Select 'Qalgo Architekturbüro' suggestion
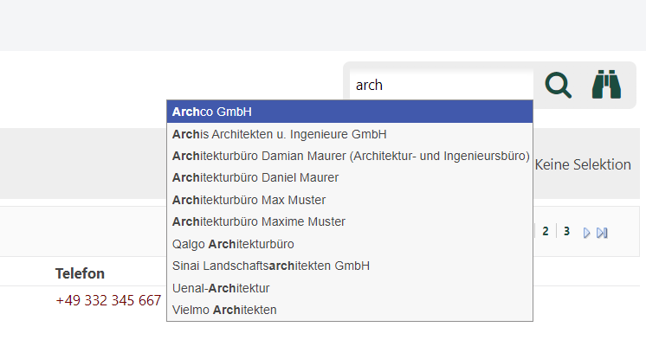 pos(233,244)
